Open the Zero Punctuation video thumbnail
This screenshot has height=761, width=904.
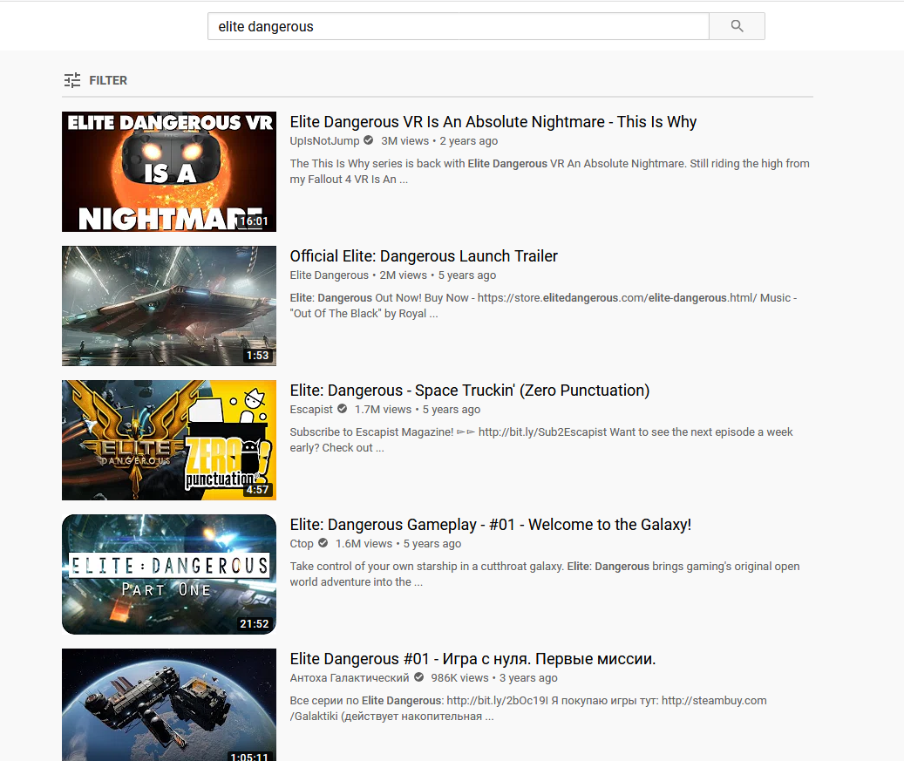169,440
